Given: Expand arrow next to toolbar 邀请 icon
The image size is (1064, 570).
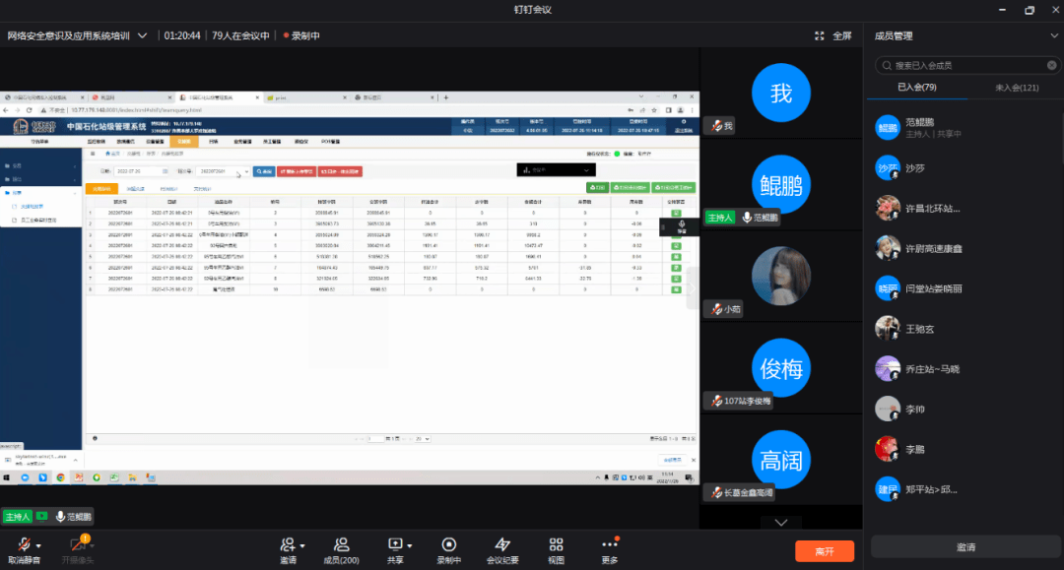Looking at the screenshot, I should tap(302, 545).
